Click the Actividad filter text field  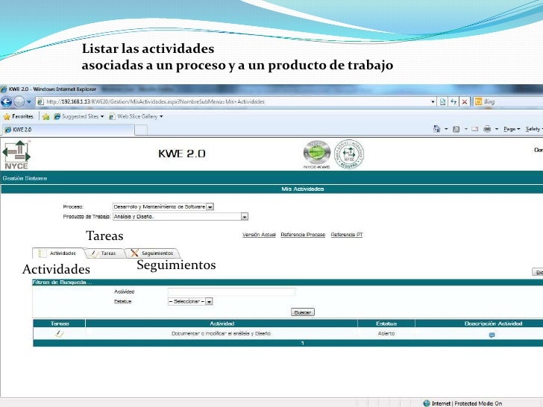pyautogui.click(x=231, y=291)
